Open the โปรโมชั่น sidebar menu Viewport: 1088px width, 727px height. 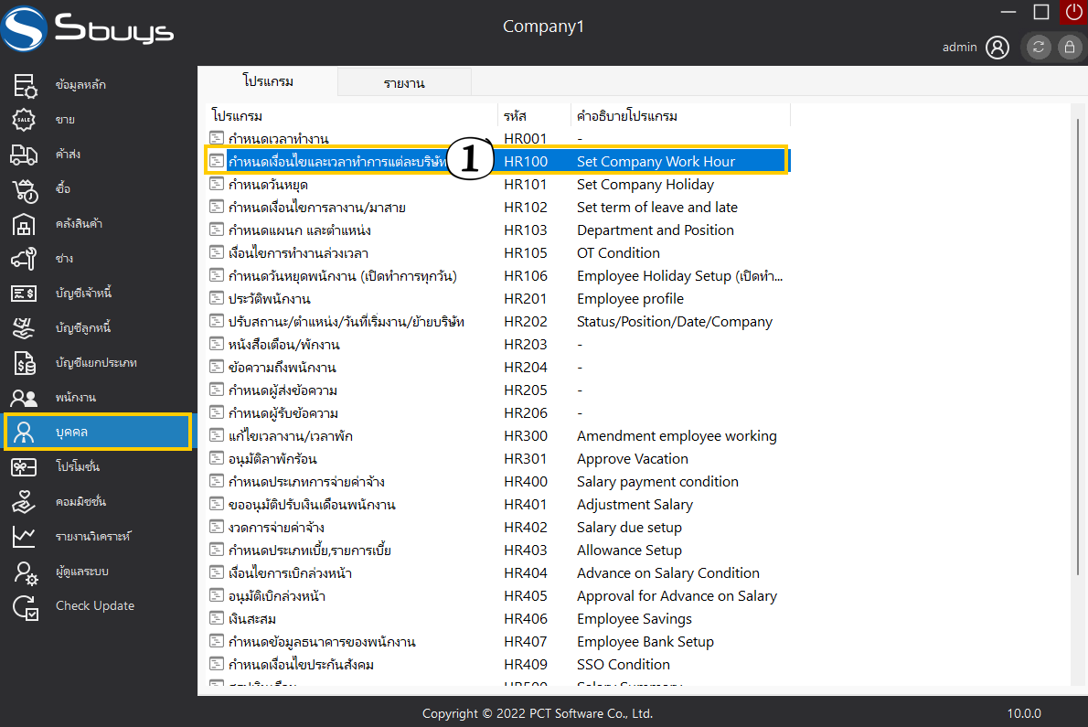pos(77,467)
